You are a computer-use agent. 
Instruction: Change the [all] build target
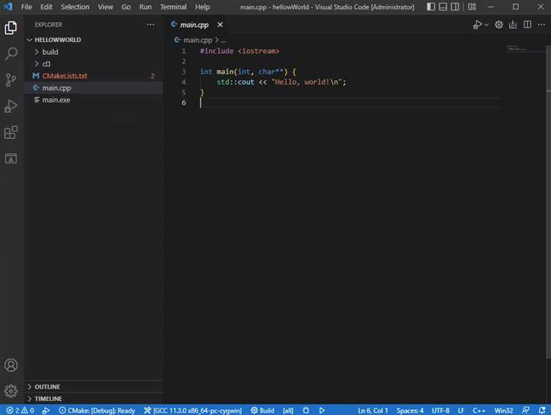click(x=288, y=410)
